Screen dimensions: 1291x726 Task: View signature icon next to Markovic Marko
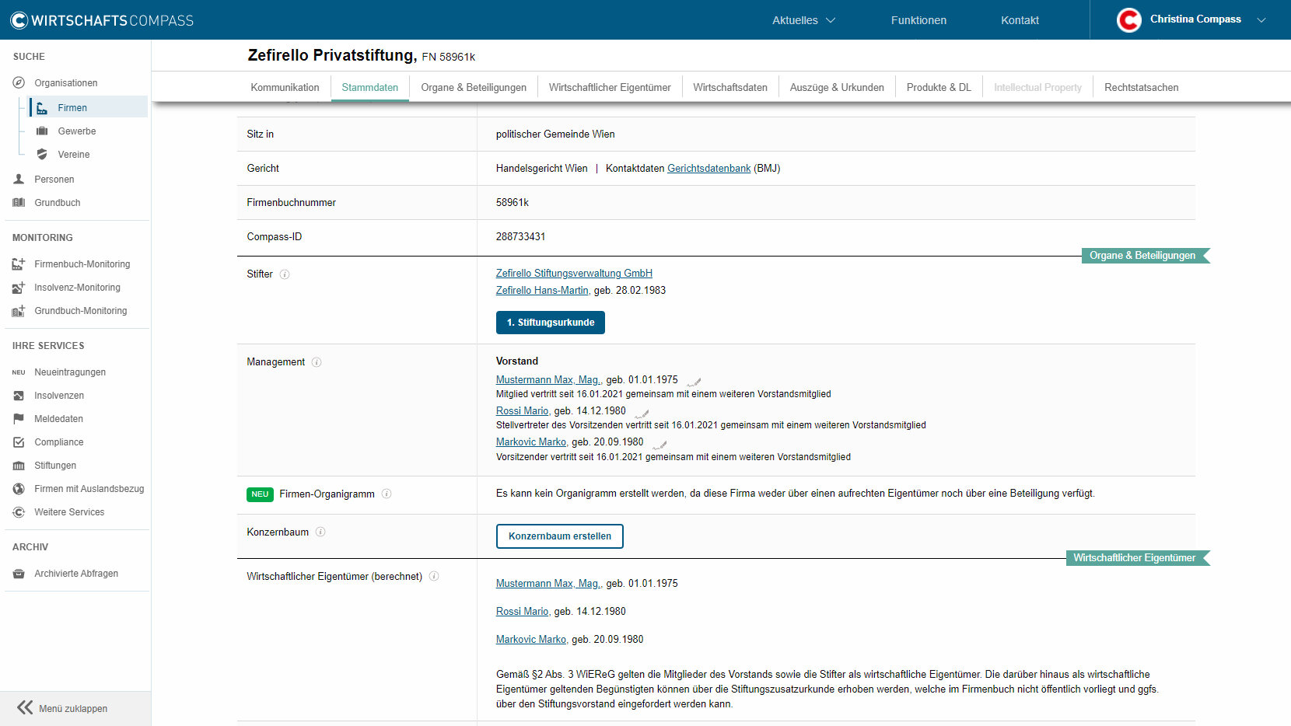(659, 445)
